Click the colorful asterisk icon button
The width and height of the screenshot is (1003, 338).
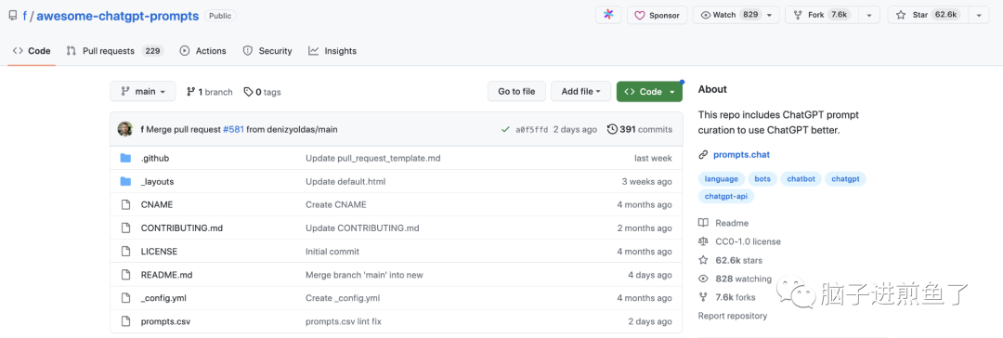click(x=608, y=16)
